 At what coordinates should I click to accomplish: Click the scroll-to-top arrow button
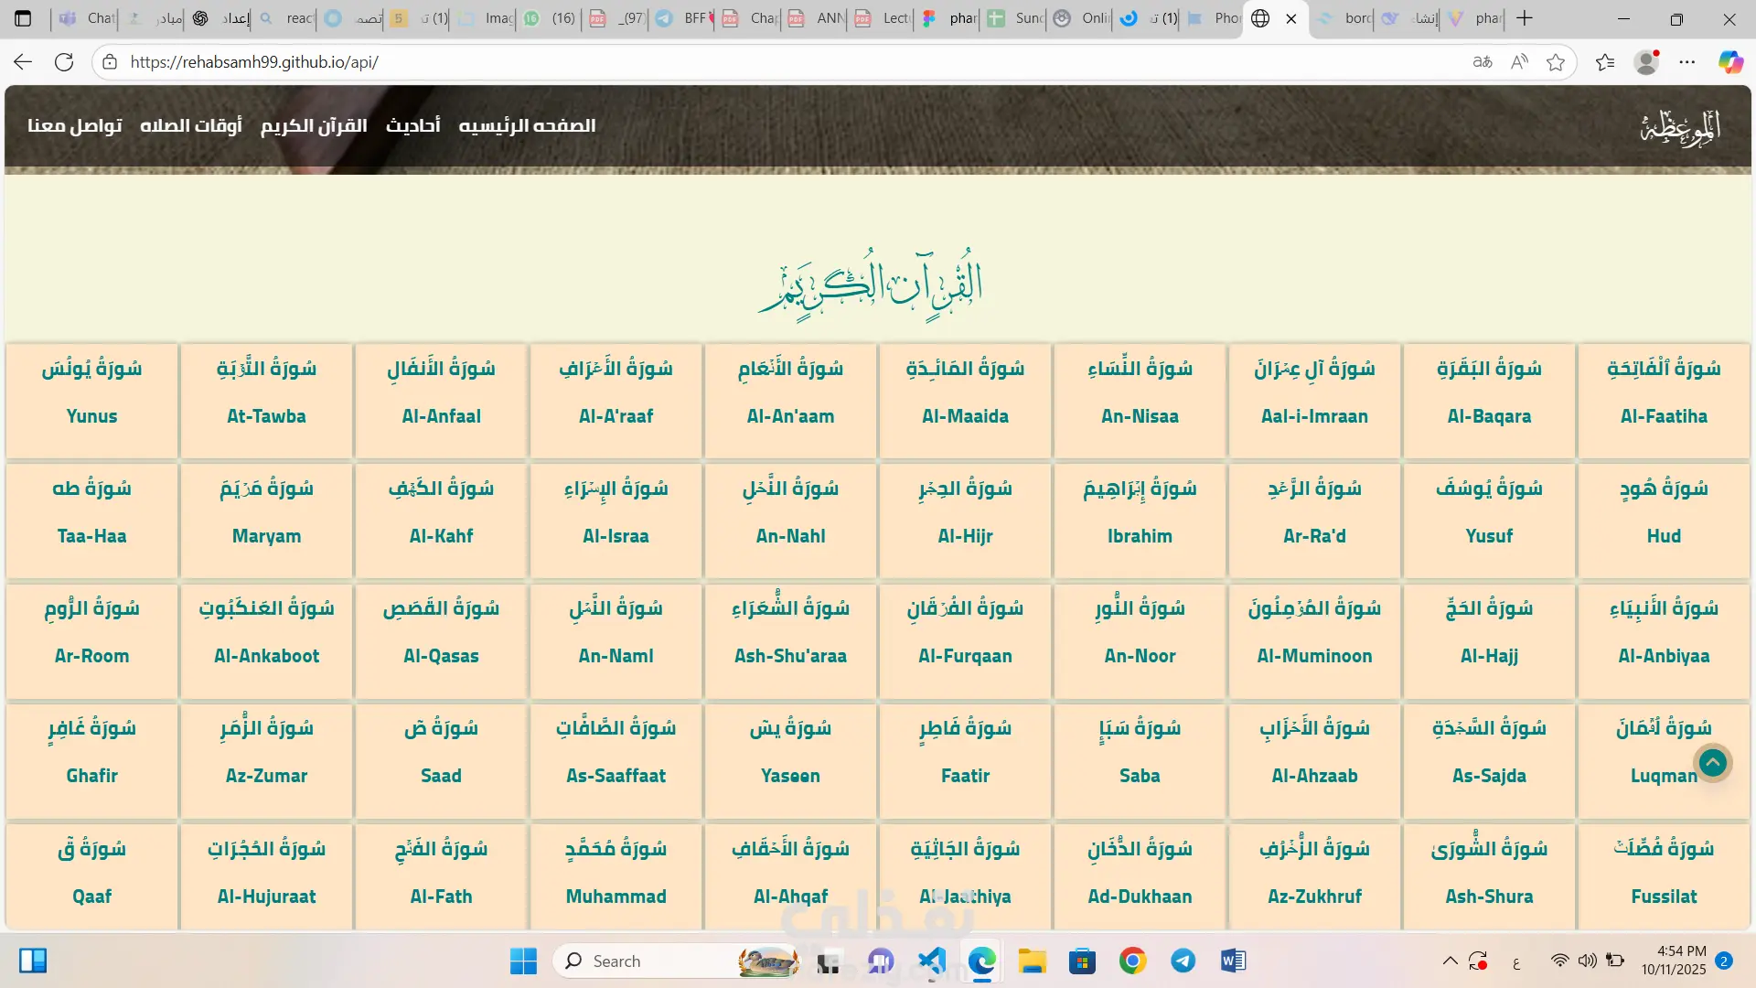click(x=1712, y=762)
